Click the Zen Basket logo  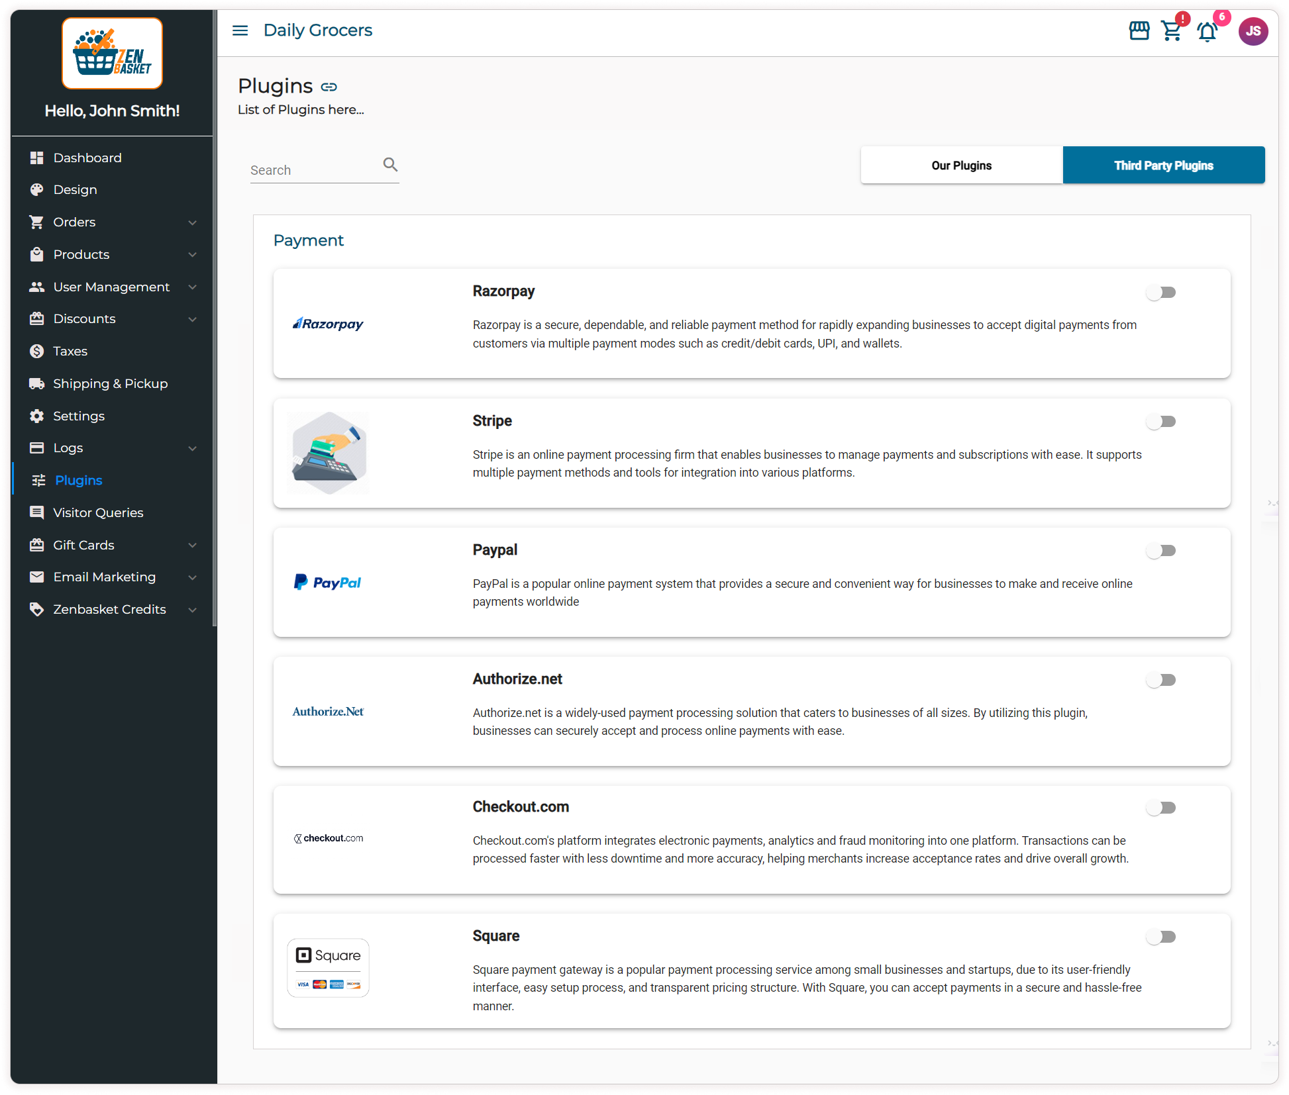[112, 54]
